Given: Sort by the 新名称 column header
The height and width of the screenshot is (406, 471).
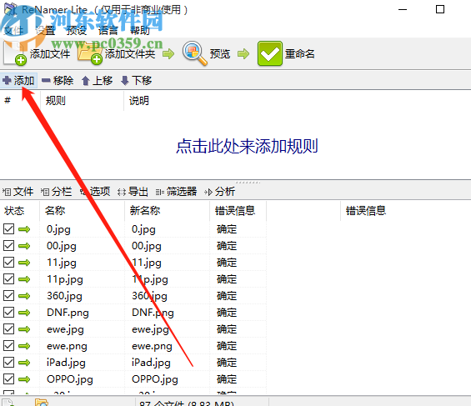Looking at the screenshot, I should pos(145,211).
